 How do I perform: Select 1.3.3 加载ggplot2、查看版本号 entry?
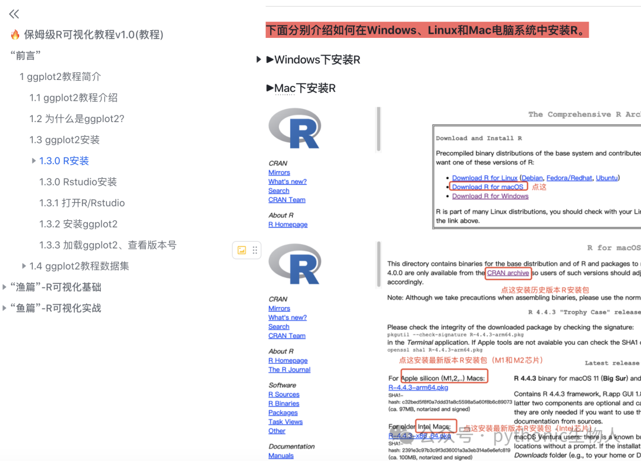[108, 245]
